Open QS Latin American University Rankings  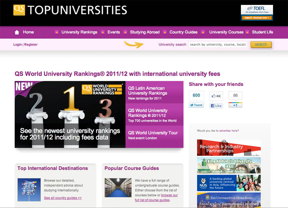(154, 92)
